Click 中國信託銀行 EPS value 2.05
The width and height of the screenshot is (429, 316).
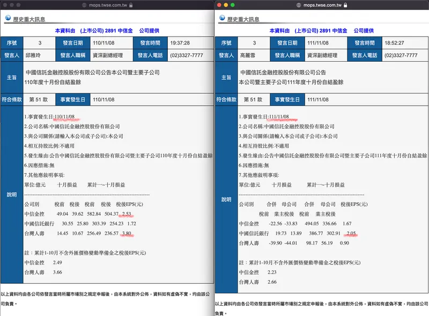(x=351, y=233)
